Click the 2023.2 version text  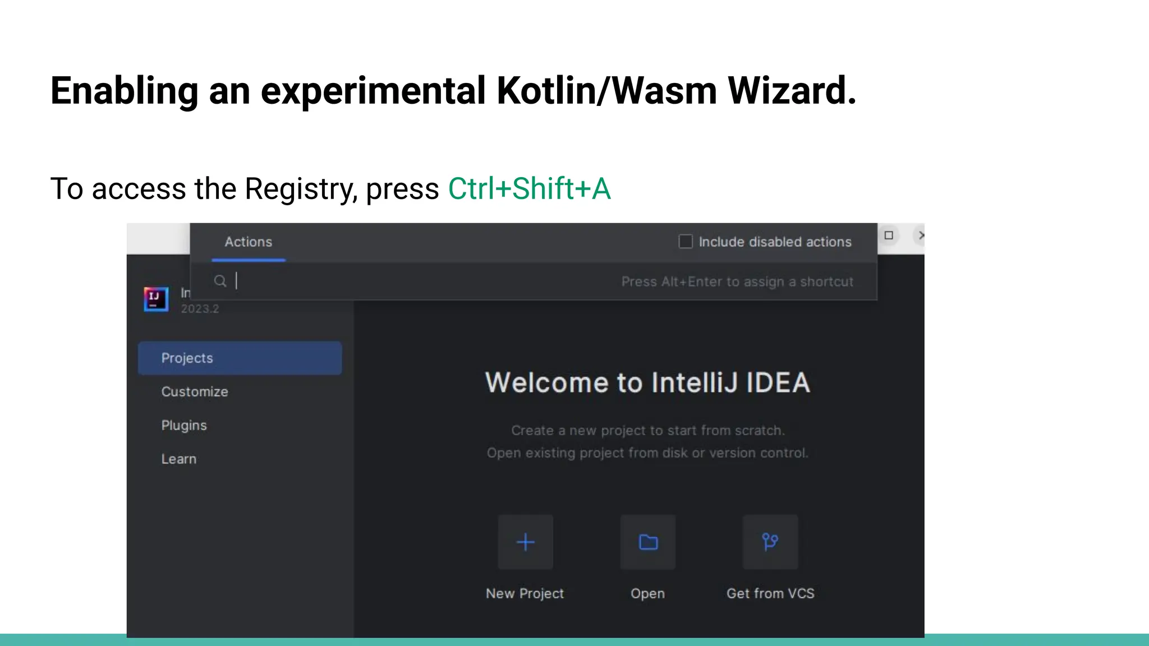point(200,309)
